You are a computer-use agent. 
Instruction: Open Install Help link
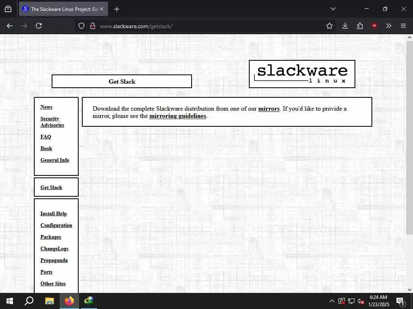click(54, 214)
